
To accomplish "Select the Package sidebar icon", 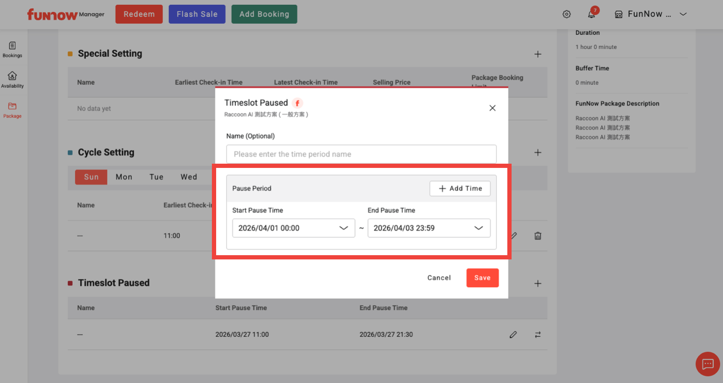I will (12, 109).
